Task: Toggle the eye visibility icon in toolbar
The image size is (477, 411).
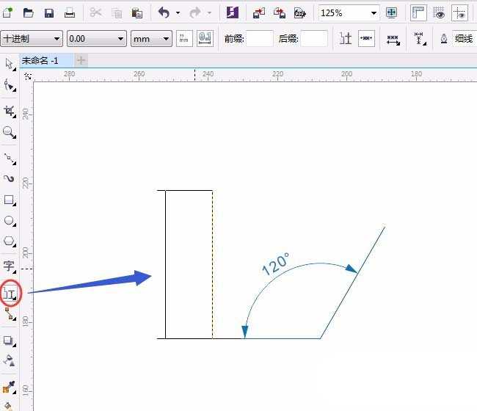Action: 440,12
